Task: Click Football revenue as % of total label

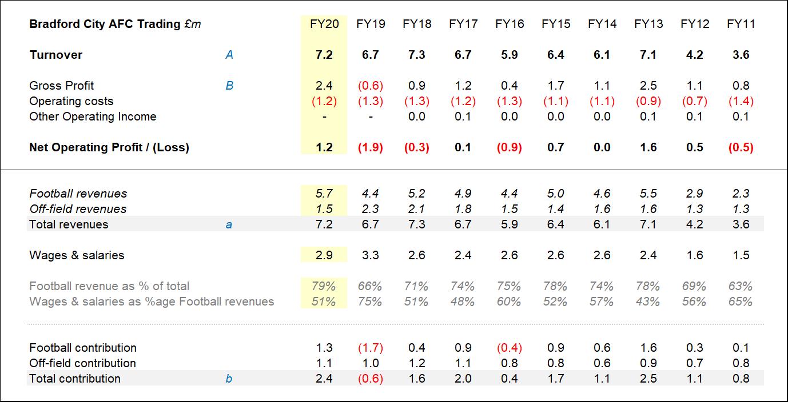Action: [x=109, y=286]
